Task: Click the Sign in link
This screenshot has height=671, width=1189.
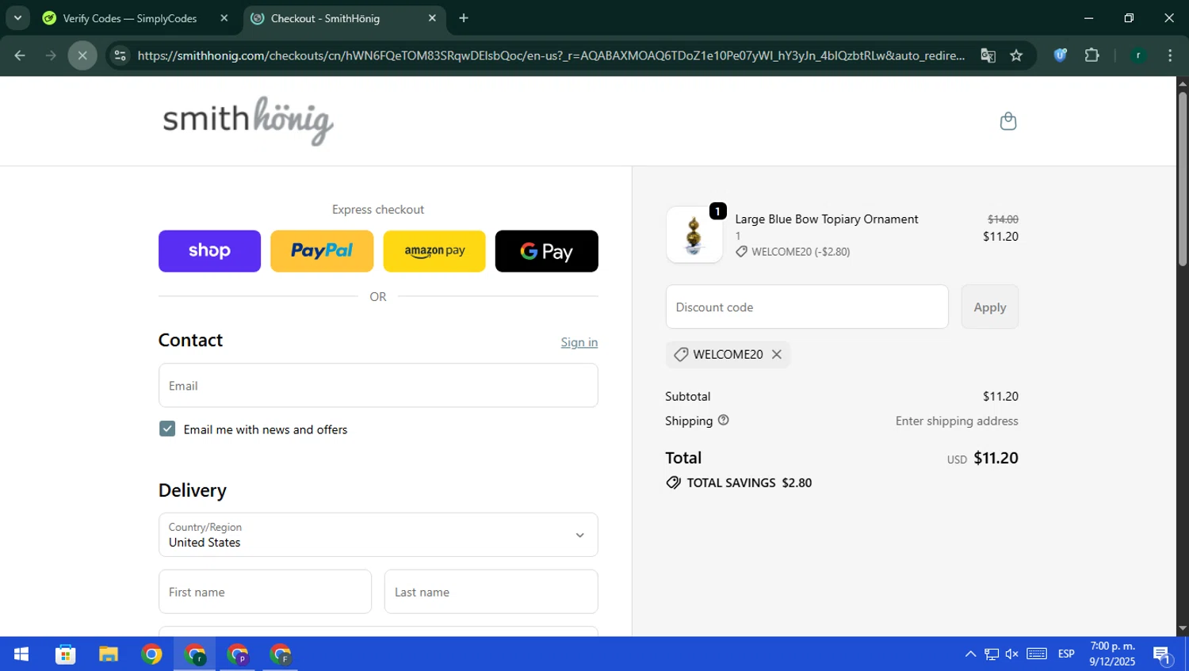Action: [579, 342]
